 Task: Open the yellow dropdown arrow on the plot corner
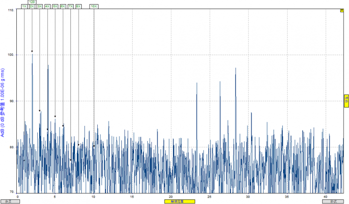pos(342,10)
